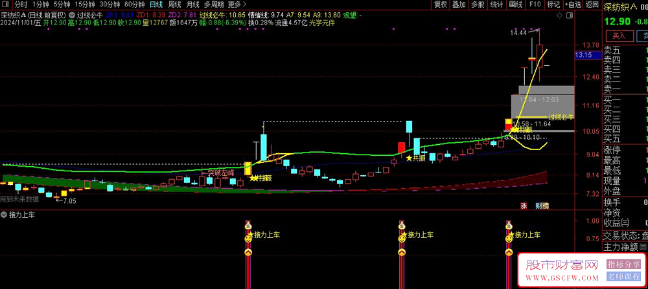Select the 30分钟 period tab
The width and height of the screenshot is (648, 289).
tap(110, 5)
